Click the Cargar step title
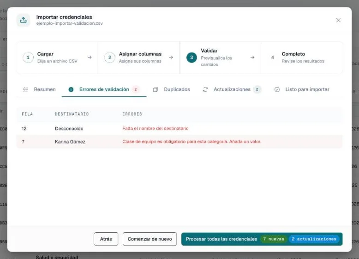The image size is (359, 259). [45, 54]
